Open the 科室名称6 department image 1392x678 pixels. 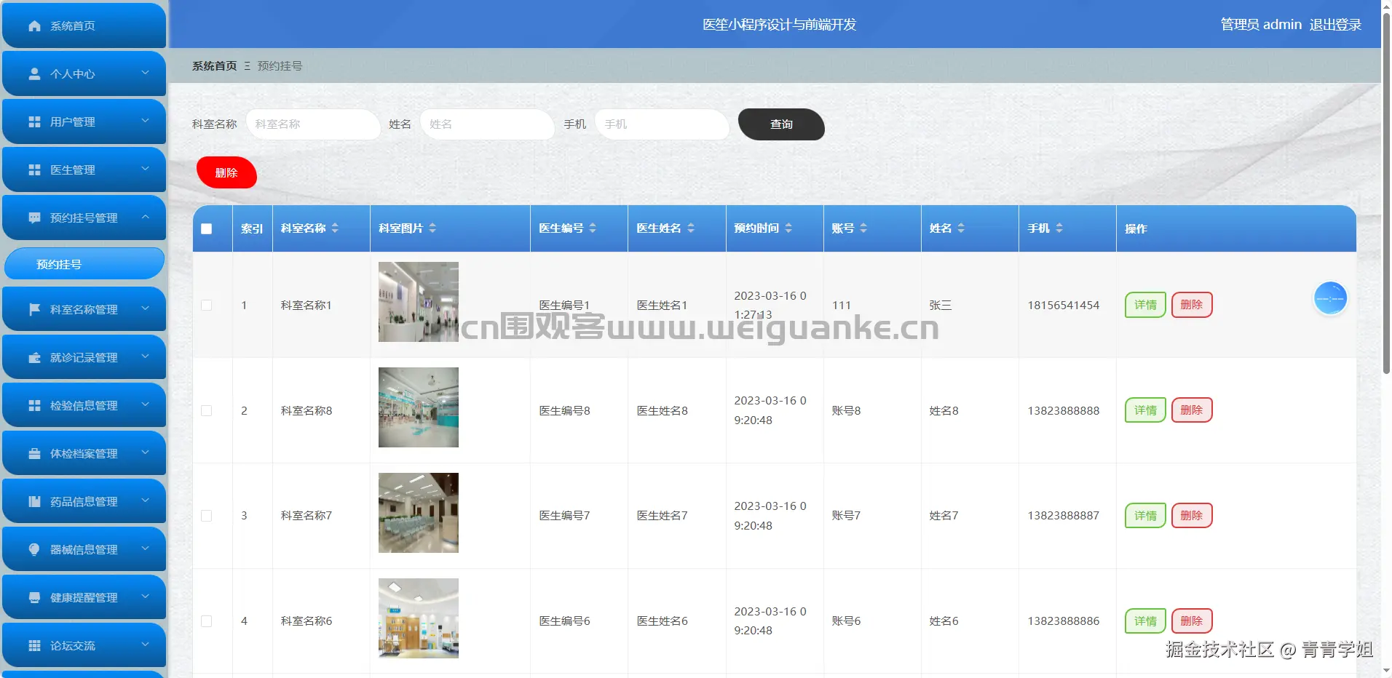point(419,618)
